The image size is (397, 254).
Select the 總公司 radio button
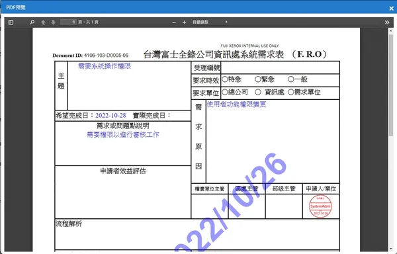click(224, 93)
